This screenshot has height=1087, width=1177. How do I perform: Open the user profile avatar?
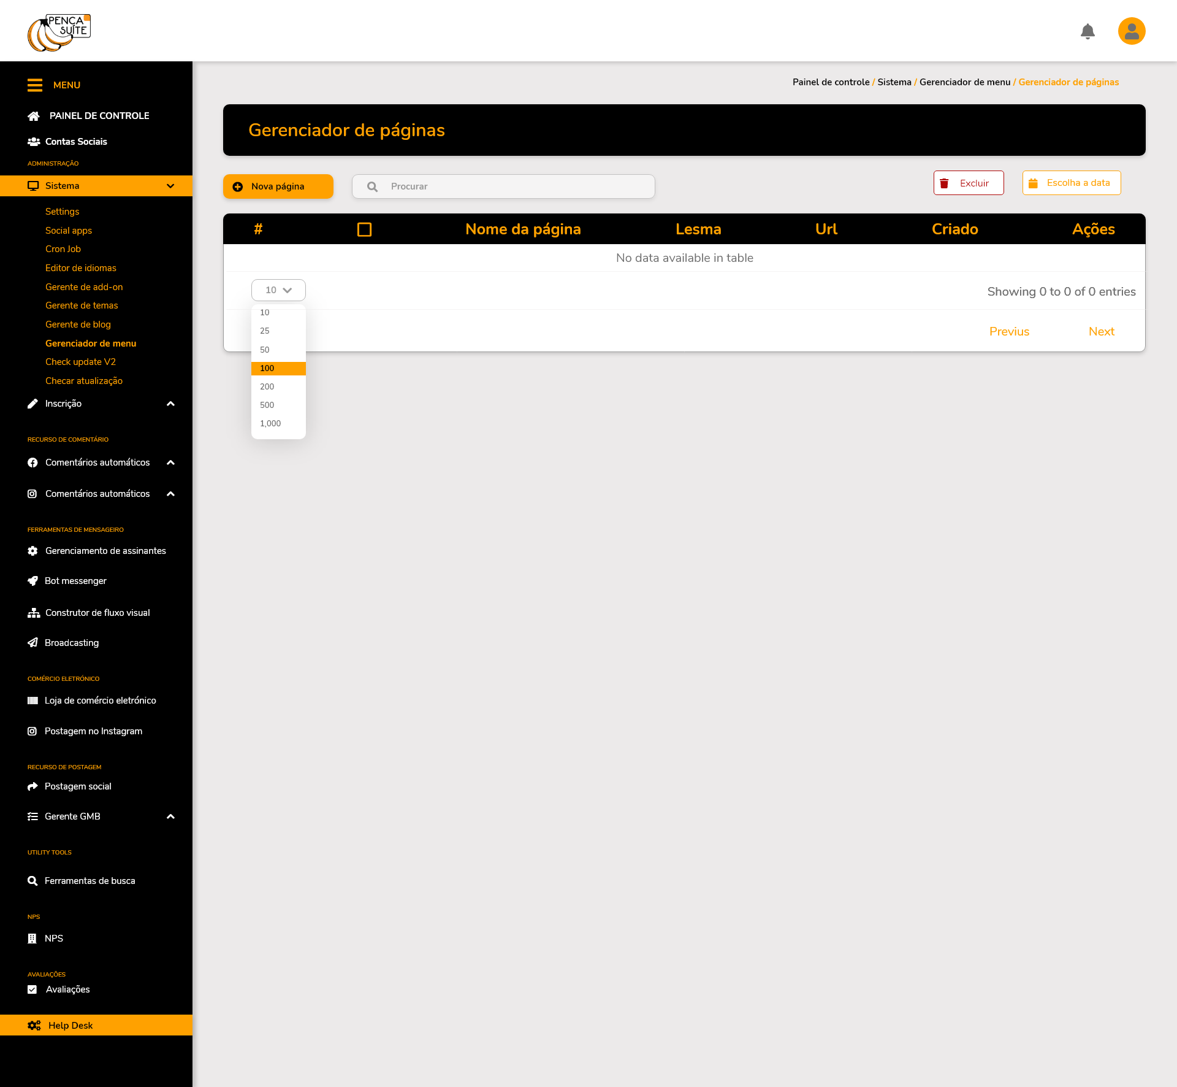pyautogui.click(x=1131, y=31)
